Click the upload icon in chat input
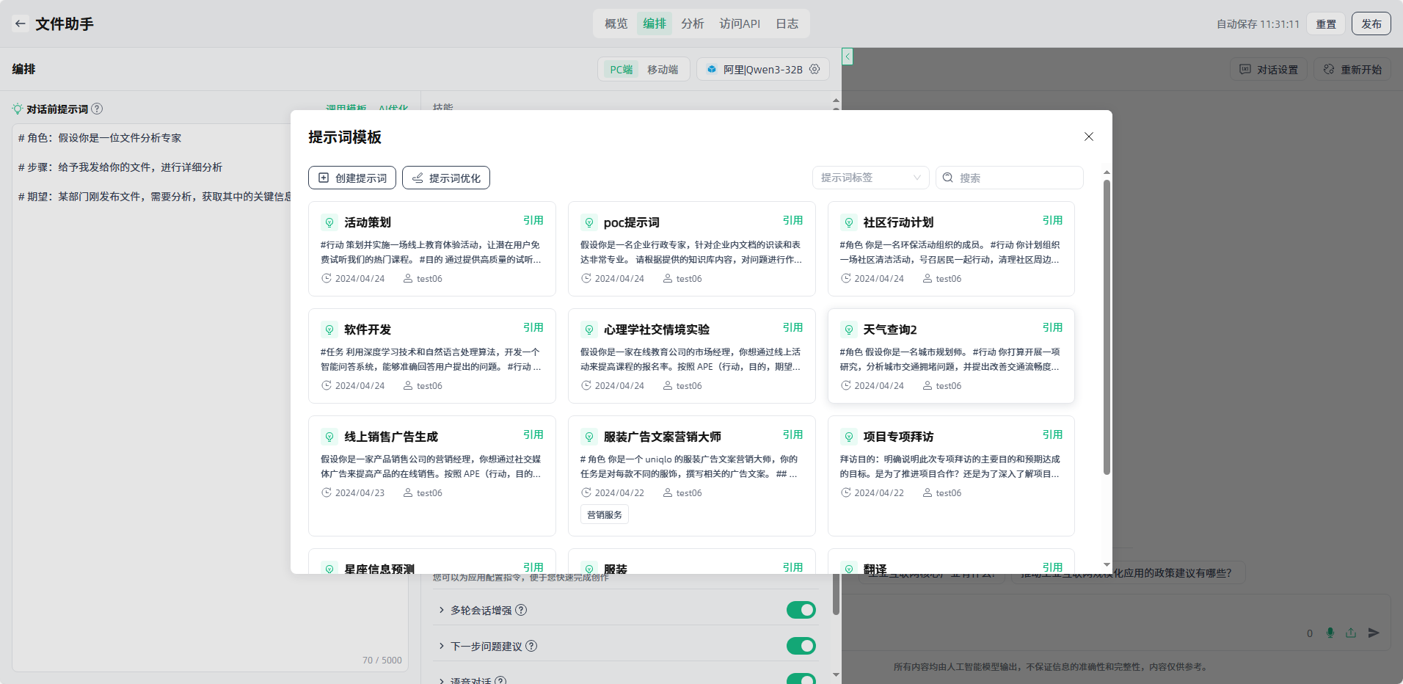The image size is (1403, 684). tap(1351, 633)
